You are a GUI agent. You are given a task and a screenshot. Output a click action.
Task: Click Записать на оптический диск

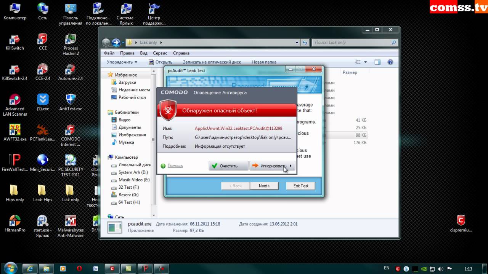212,62
